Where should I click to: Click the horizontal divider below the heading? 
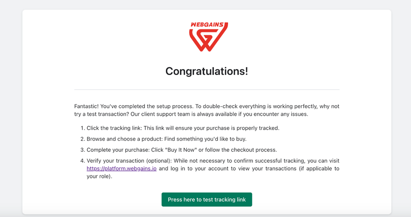(x=207, y=90)
